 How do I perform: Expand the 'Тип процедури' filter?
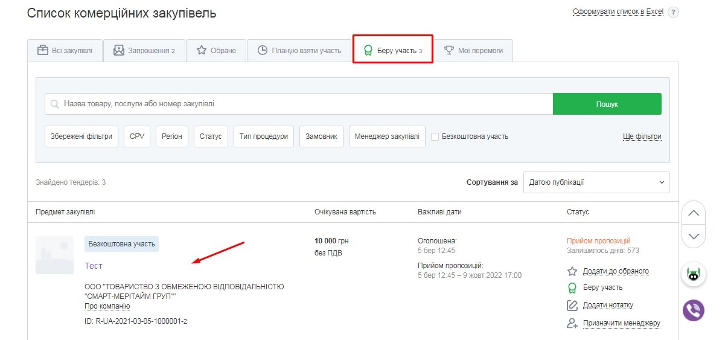click(x=264, y=136)
